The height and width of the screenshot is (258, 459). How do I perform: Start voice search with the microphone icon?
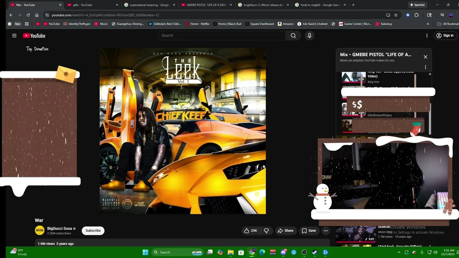(x=309, y=35)
